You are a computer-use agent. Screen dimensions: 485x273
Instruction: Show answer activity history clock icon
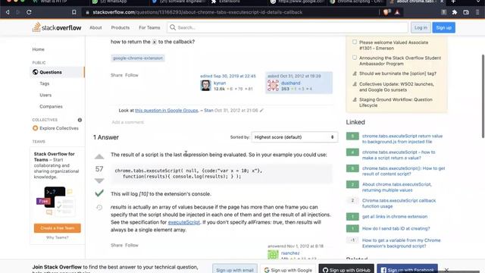pos(99,207)
